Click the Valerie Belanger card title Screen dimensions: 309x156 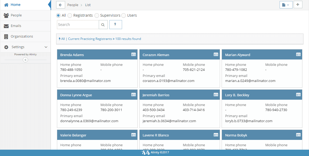coord(73,135)
